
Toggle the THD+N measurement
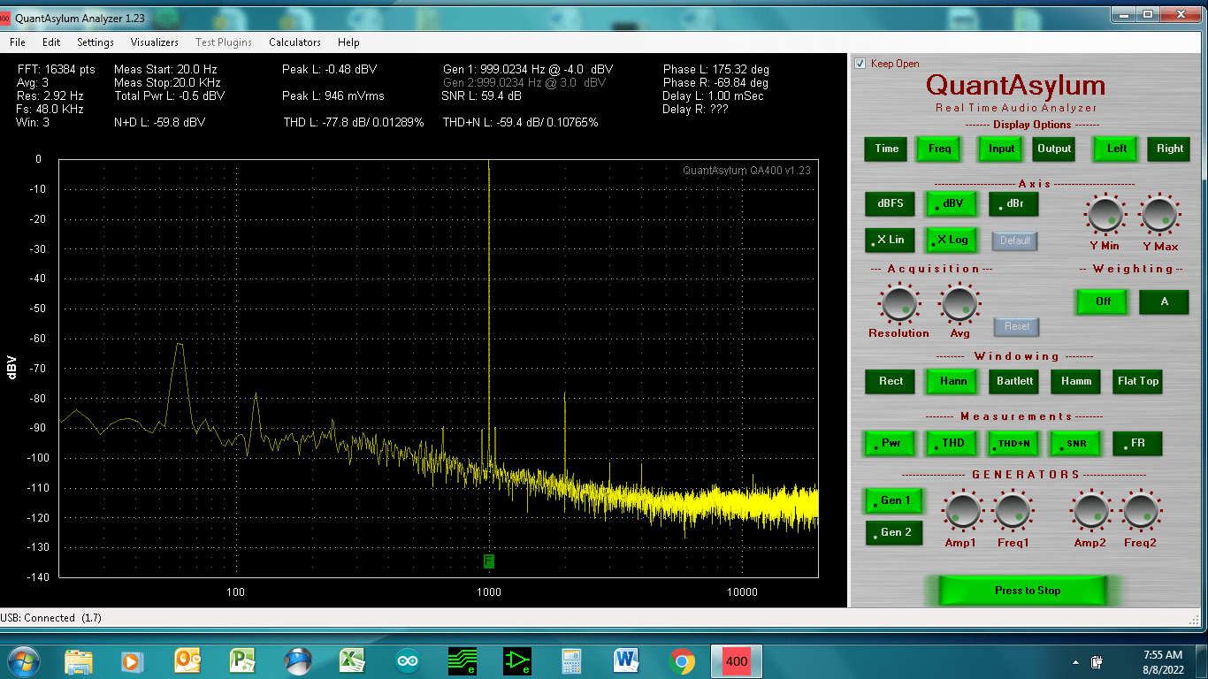(1014, 444)
